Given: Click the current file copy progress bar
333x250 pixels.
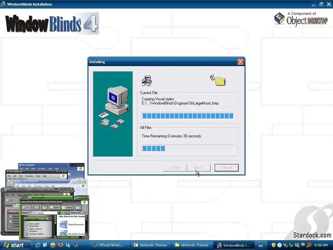Looking at the screenshot, I should coord(188,116).
